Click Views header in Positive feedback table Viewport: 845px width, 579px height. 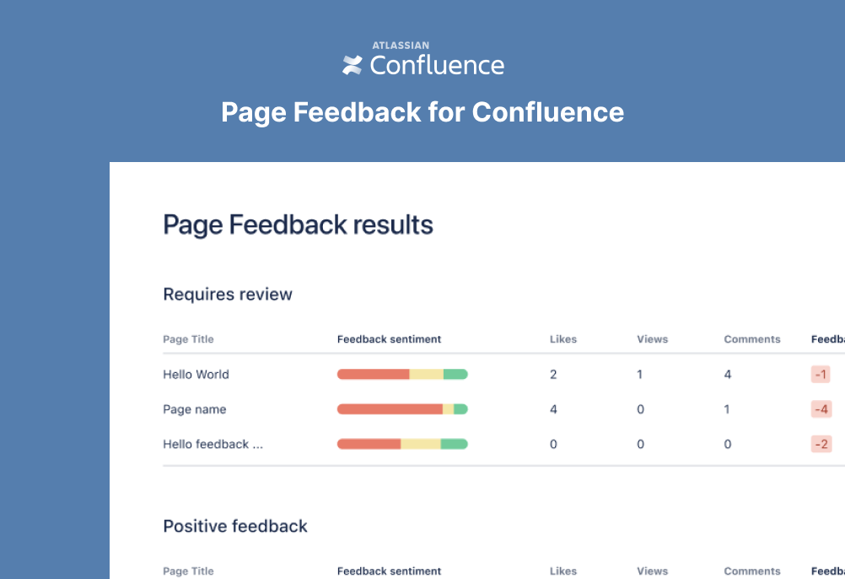[652, 571]
